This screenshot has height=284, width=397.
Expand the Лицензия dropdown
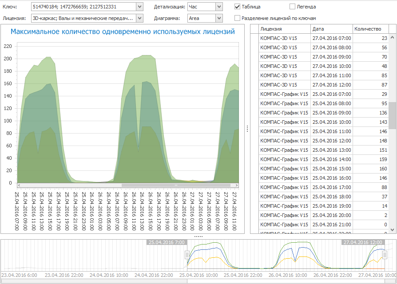(x=139, y=18)
